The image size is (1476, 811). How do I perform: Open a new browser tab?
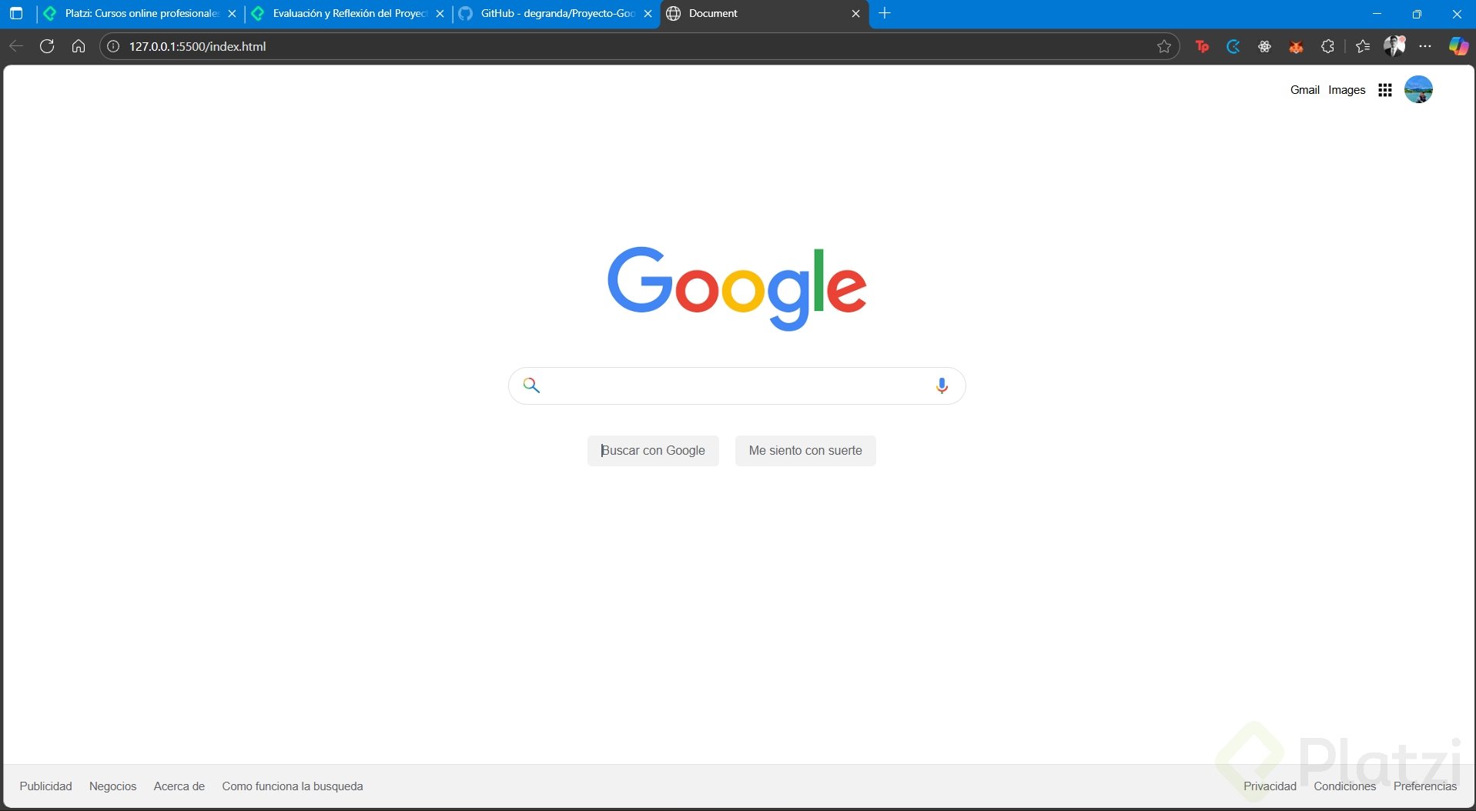885,13
